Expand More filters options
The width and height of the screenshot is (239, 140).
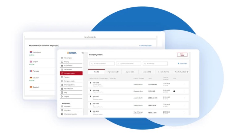tap(182, 63)
